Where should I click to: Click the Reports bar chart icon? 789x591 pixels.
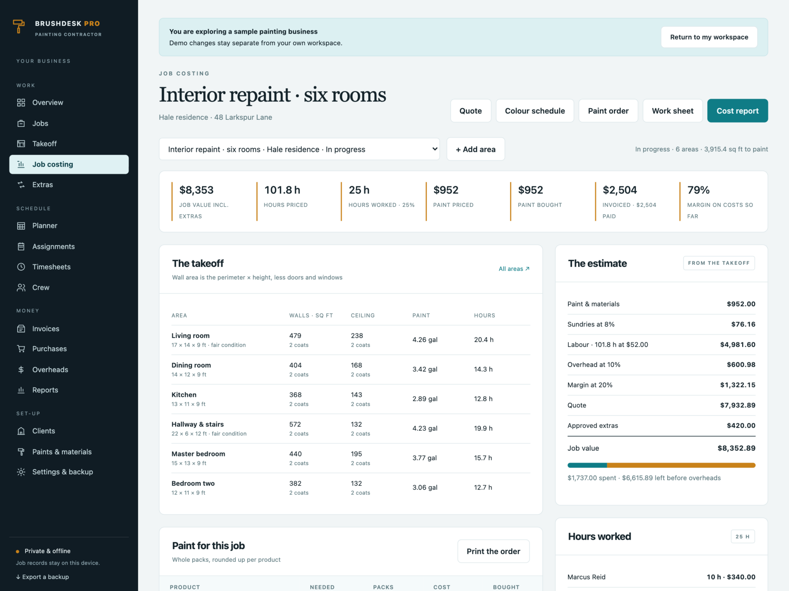(x=21, y=390)
